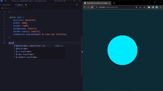
Task: Select the '@-webkit-keyframes' suggestion
Action: (39, 57)
